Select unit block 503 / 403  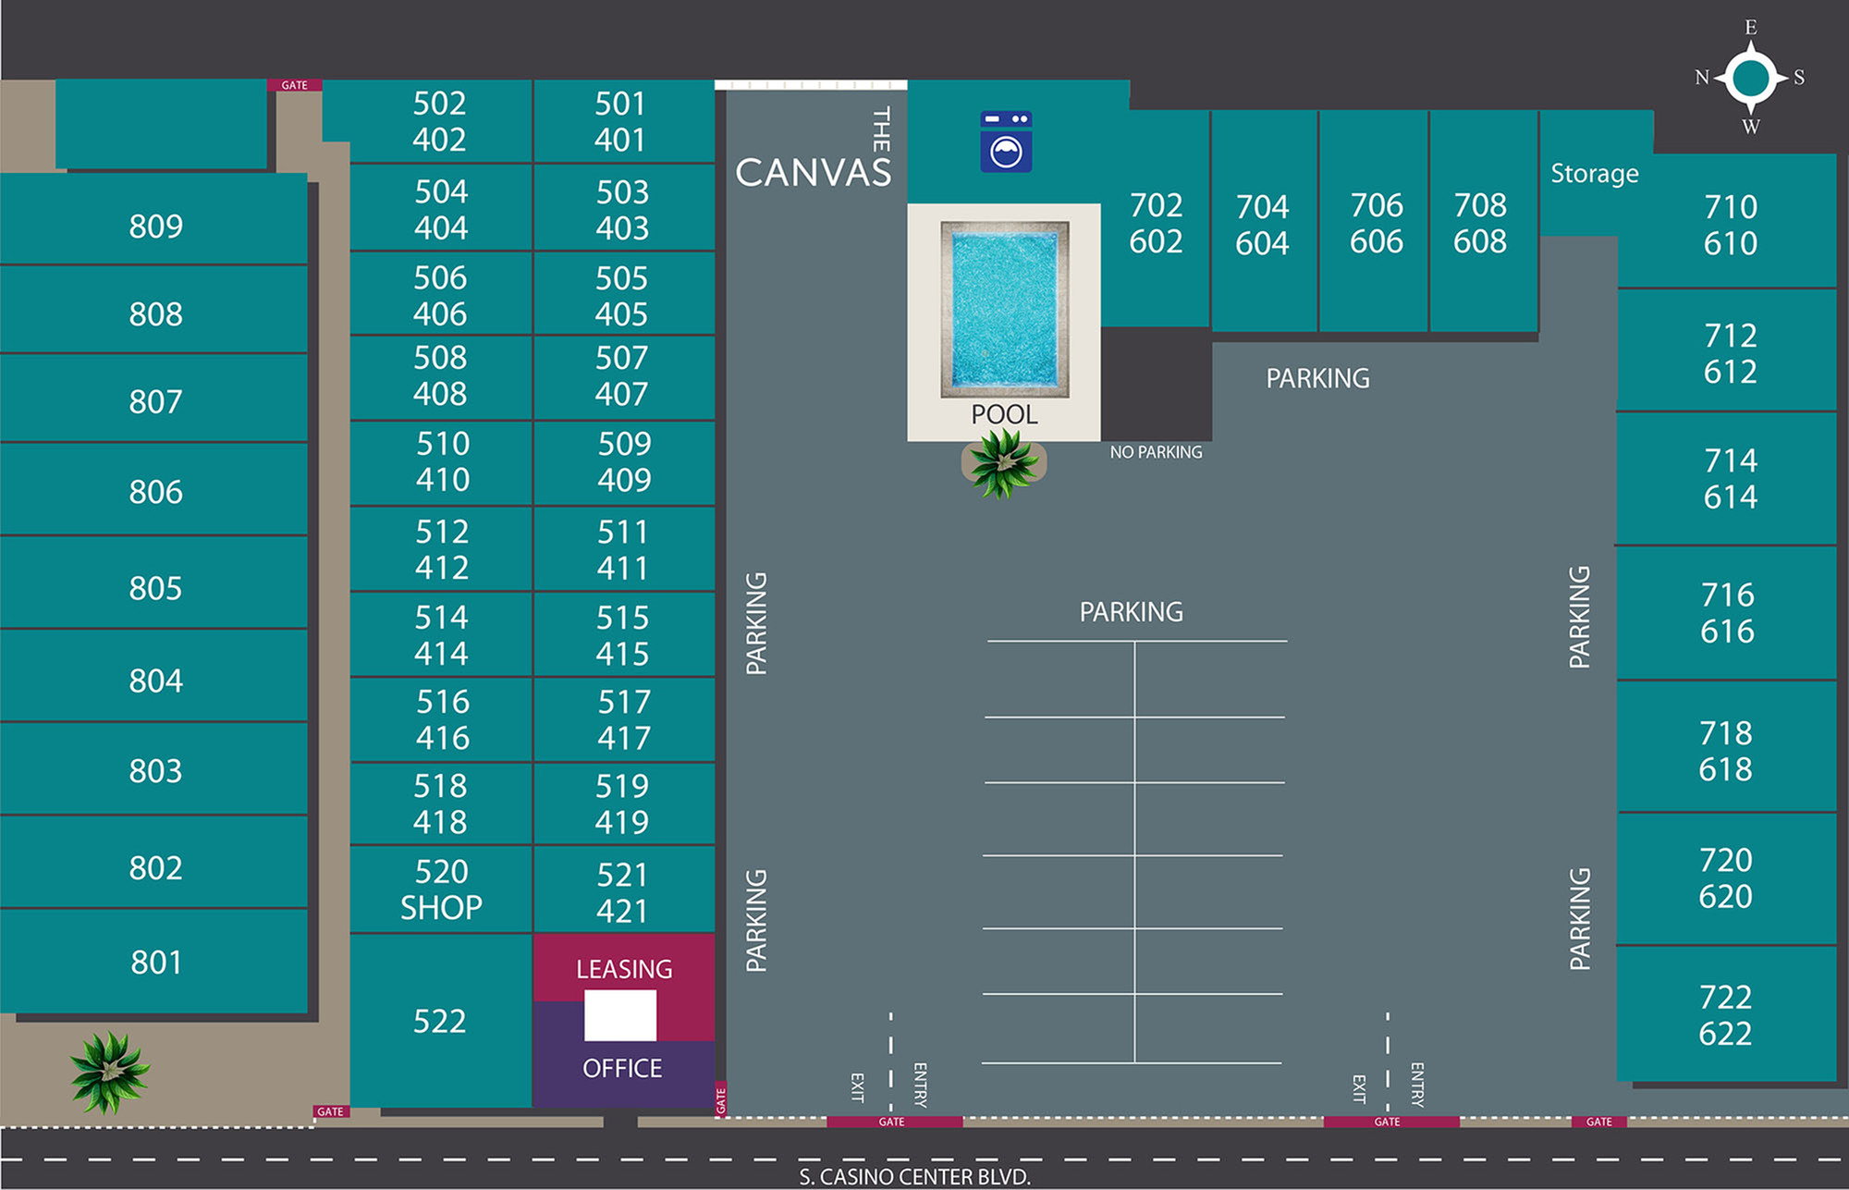pyautogui.click(x=624, y=208)
